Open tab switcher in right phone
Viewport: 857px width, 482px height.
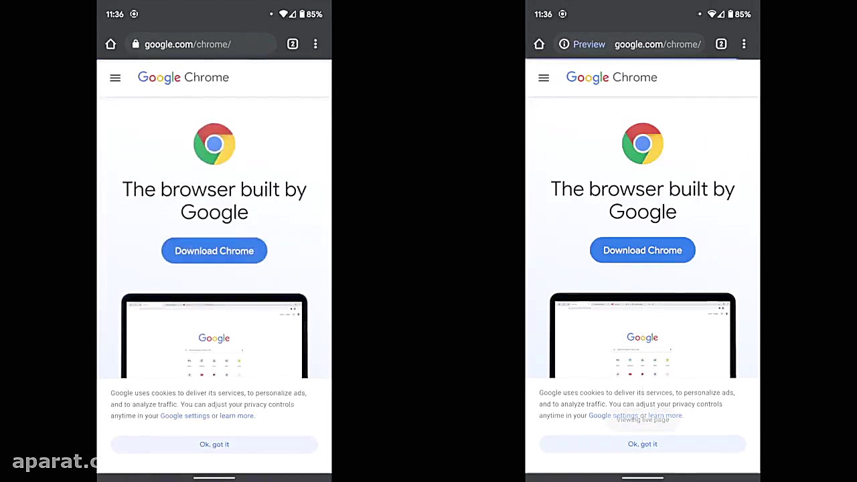721,44
